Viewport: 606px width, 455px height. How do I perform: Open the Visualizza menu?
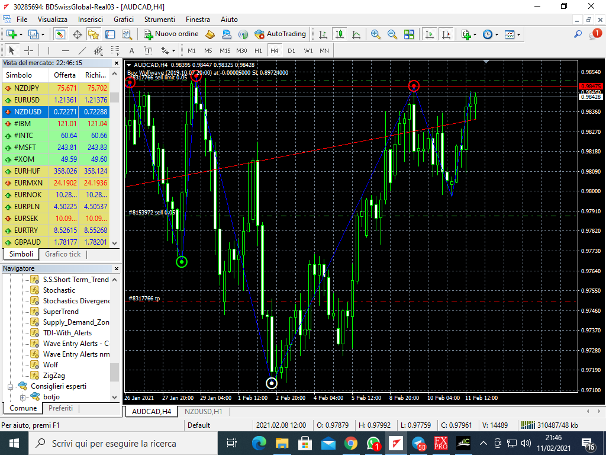point(53,20)
